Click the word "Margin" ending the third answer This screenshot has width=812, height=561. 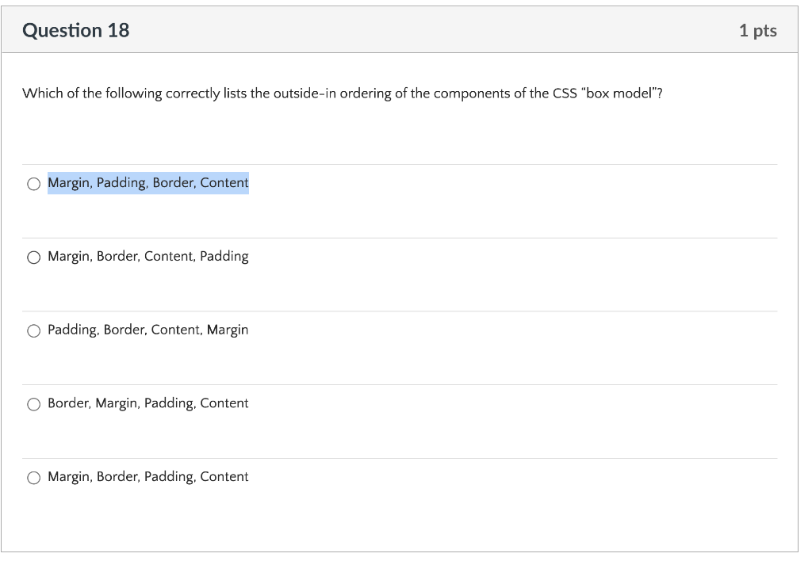(228, 330)
